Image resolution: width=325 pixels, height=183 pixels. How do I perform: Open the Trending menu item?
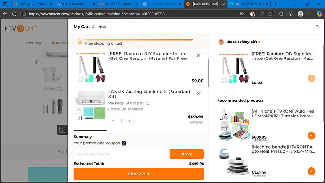32,43
